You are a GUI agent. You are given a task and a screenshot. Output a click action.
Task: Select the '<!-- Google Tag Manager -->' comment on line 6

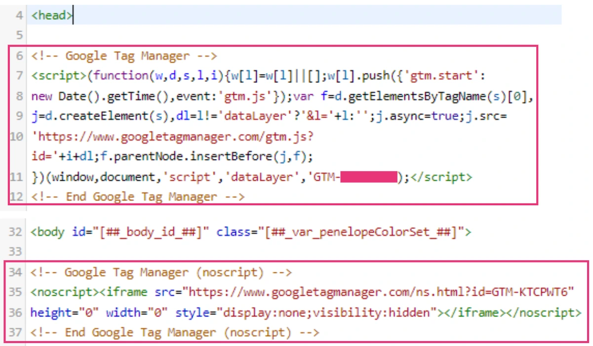[124, 56]
